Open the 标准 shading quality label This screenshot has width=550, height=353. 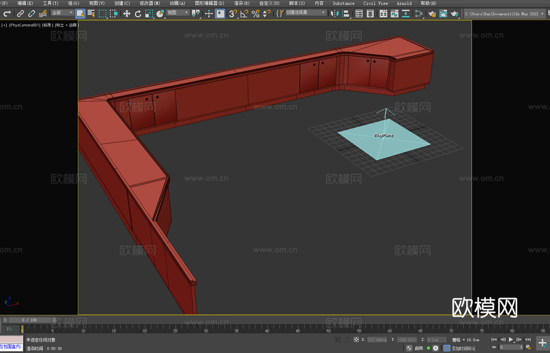pos(48,25)
